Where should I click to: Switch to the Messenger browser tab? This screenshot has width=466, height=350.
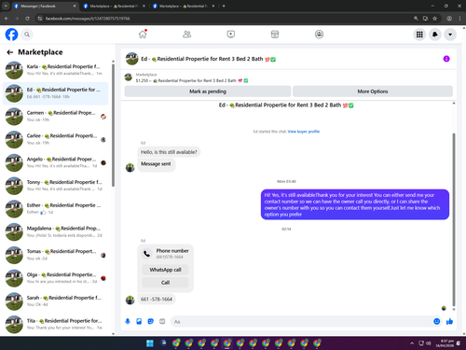45,6
